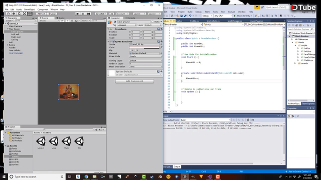Open the GameObject menu
Image resolution: width=321 pixels, height=180 pixels.
pos(30,9)
